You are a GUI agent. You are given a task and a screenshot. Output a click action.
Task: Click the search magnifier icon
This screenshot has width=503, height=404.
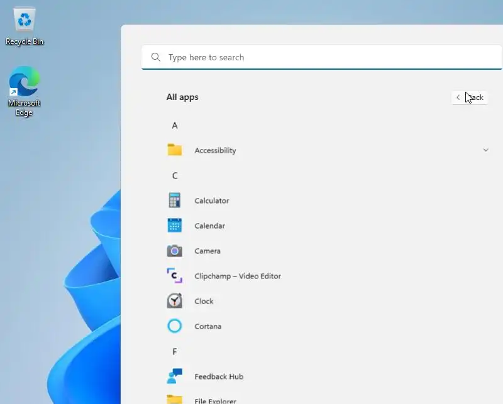[156, 57]
